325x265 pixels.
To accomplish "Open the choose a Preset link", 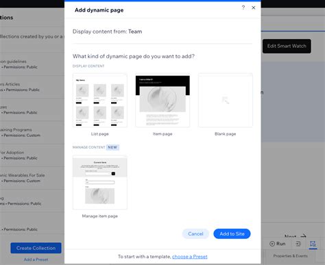I will coord(190,257).
